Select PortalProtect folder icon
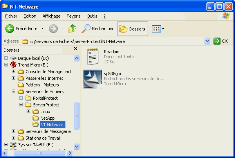Screen dimensions: 235x158 pos(28,98)
